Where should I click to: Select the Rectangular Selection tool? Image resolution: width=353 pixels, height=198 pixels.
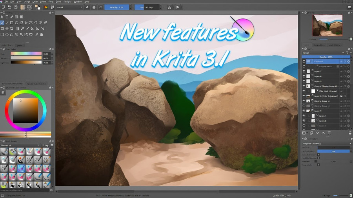tap(2, 34)
